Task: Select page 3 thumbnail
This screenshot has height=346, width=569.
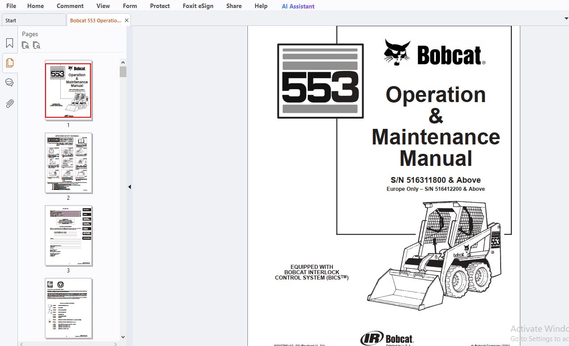Action: 68,236
